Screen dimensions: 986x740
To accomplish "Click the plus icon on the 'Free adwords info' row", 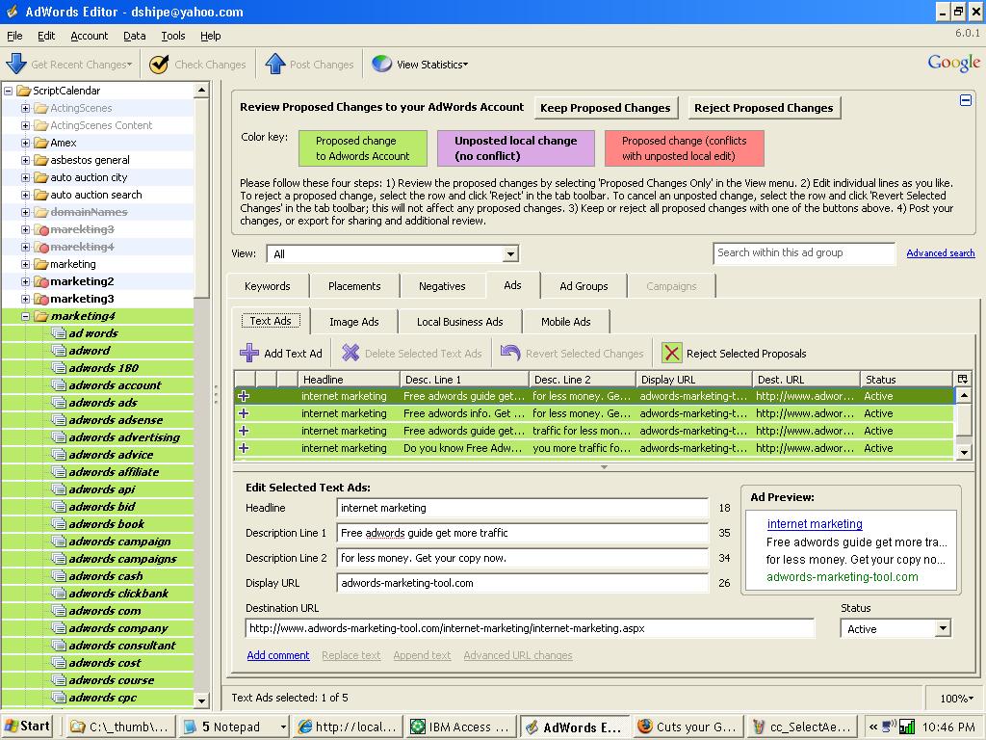I will (x=244, y=413).
